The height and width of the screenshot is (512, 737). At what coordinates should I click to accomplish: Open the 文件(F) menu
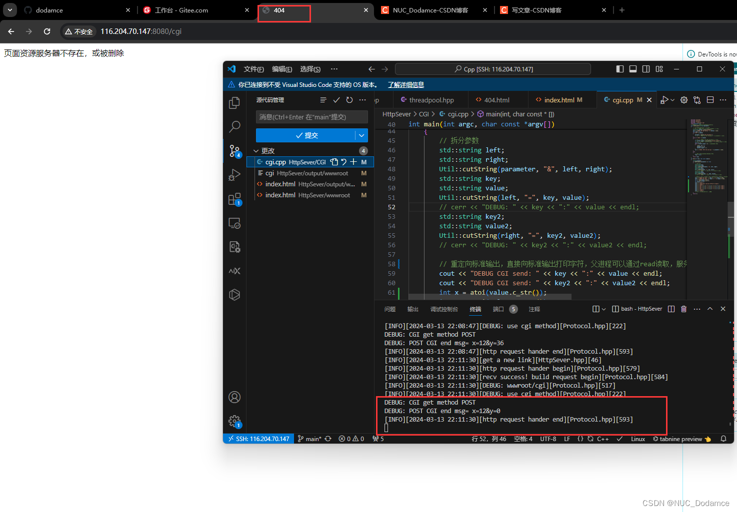coord(254,69)
